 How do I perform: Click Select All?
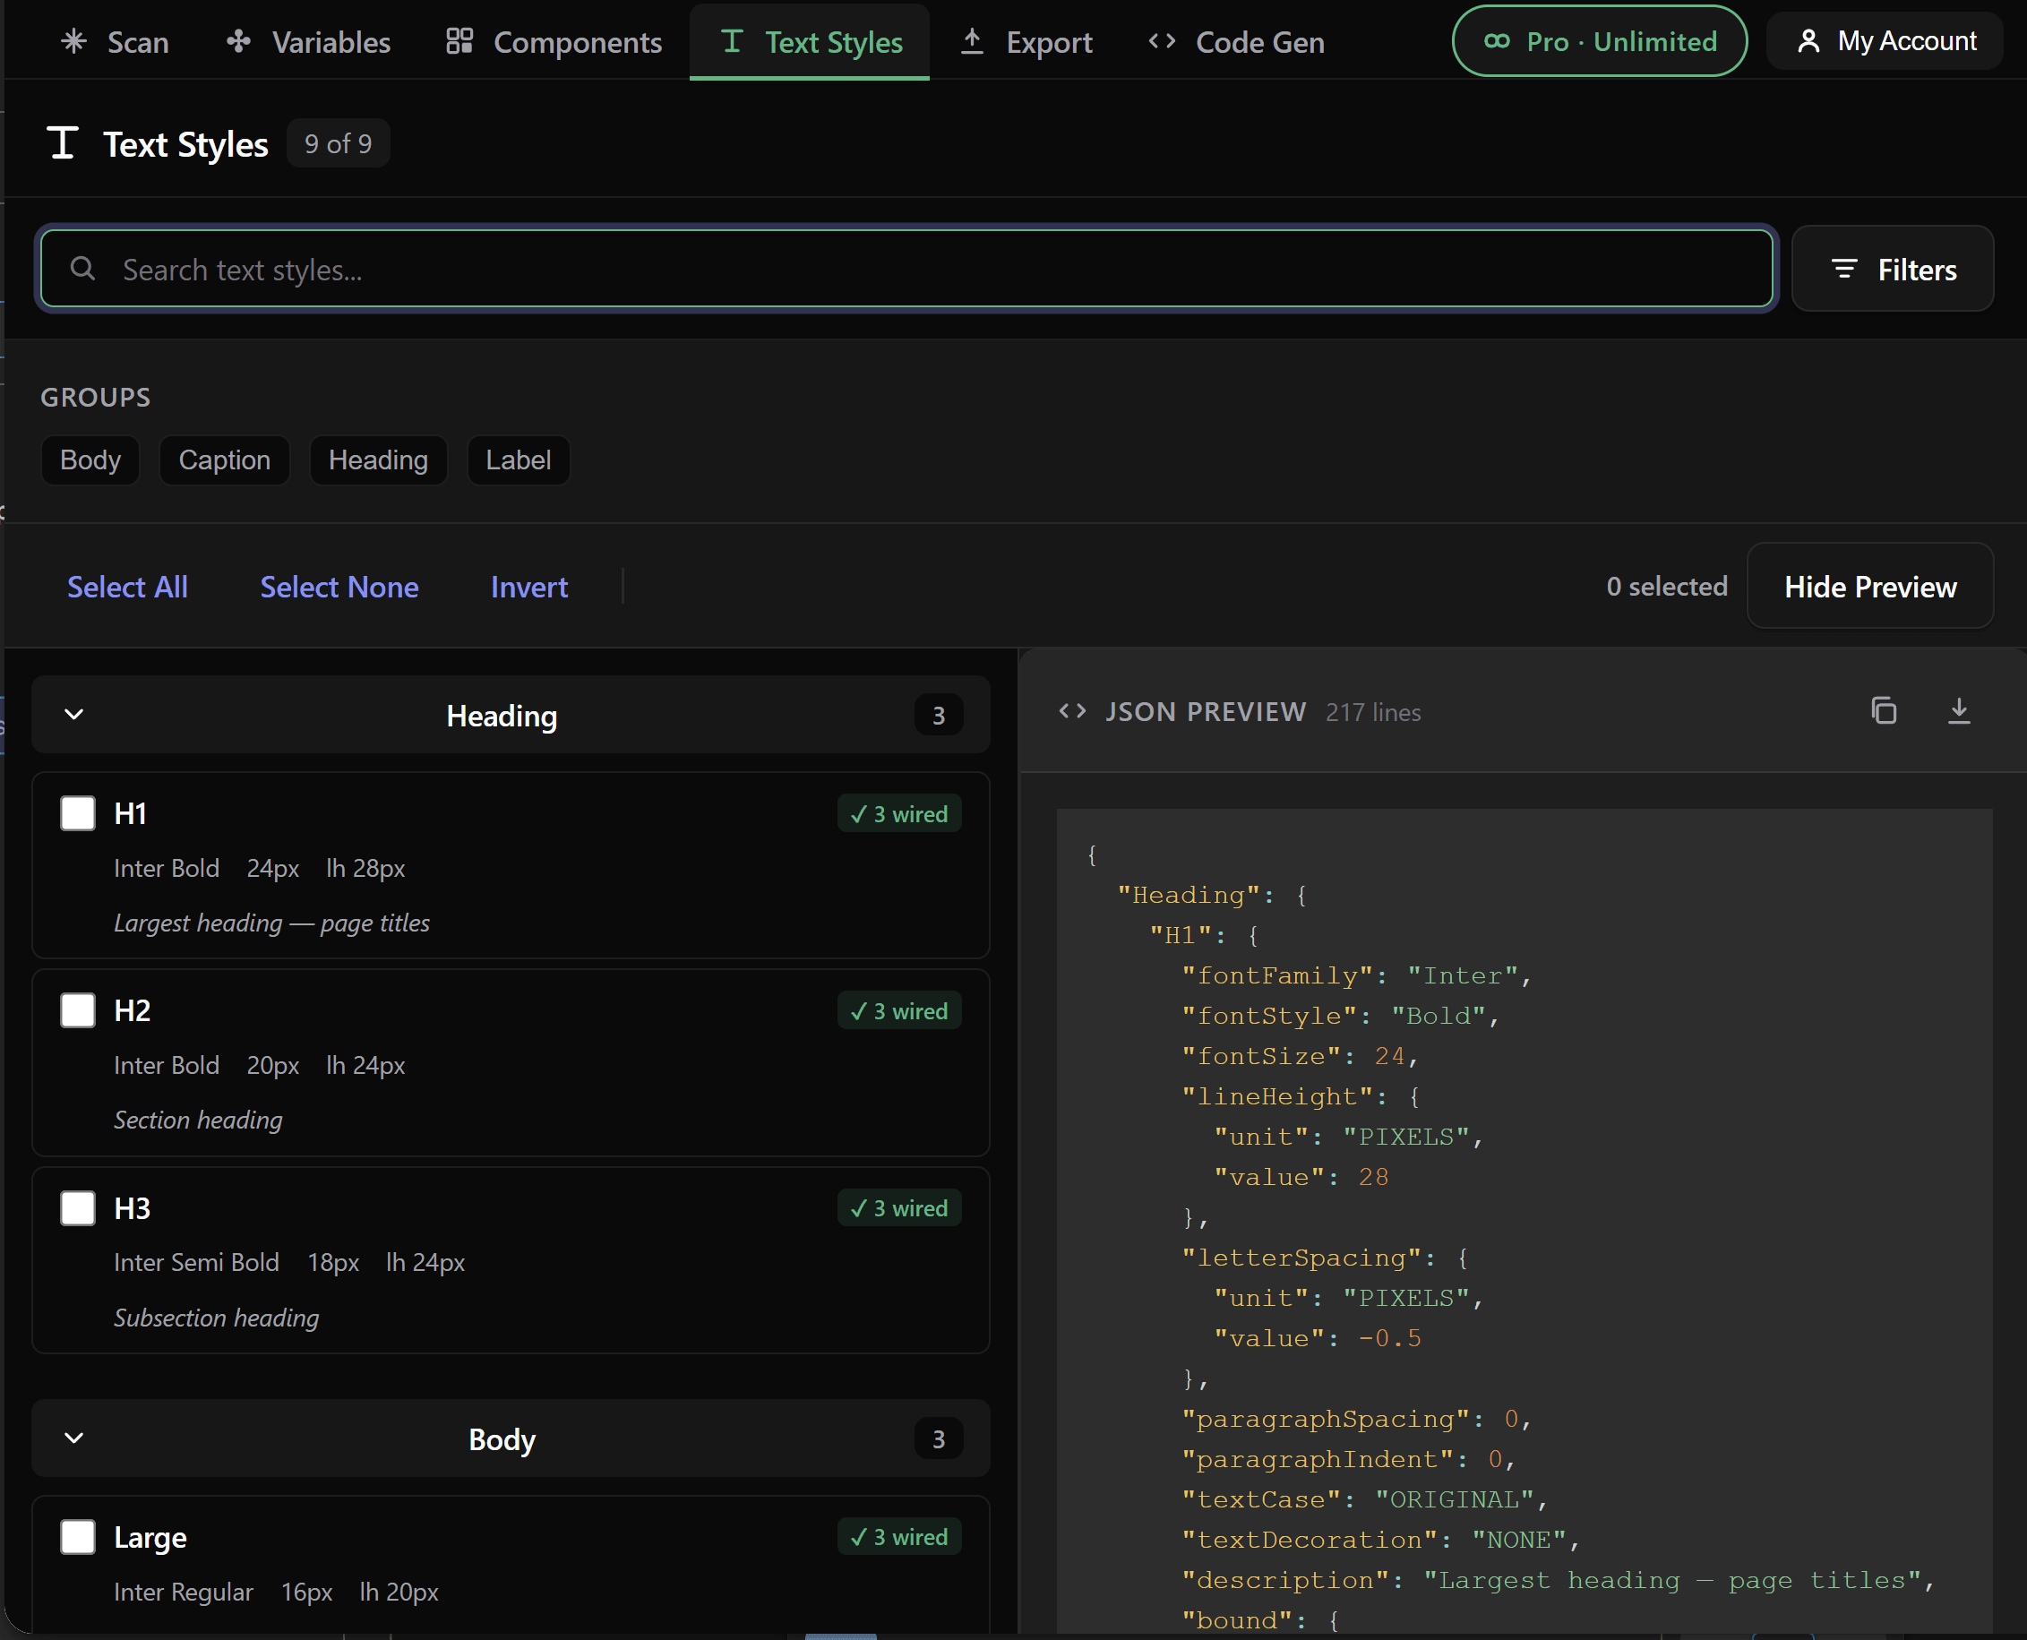pos(127,587)
